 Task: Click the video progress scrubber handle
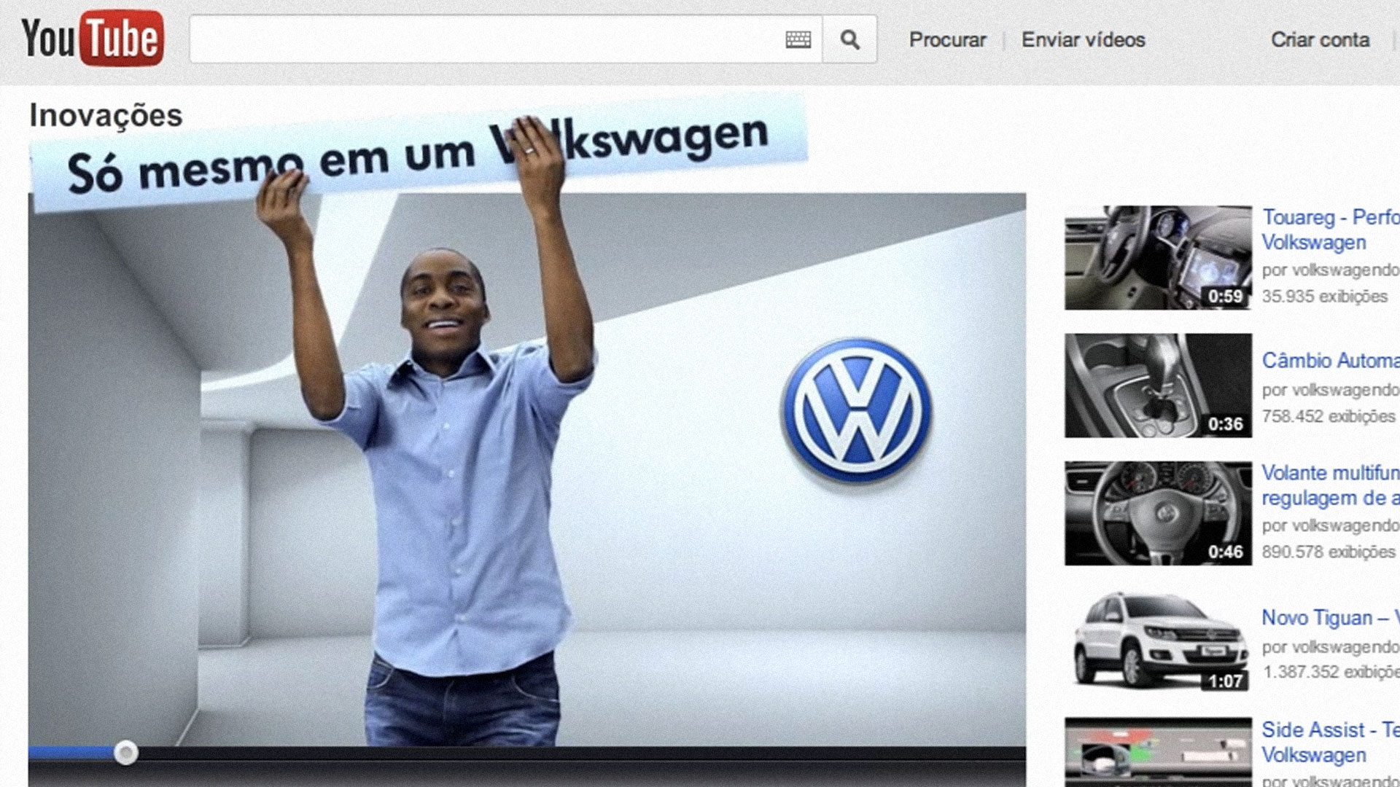(126, 753)
